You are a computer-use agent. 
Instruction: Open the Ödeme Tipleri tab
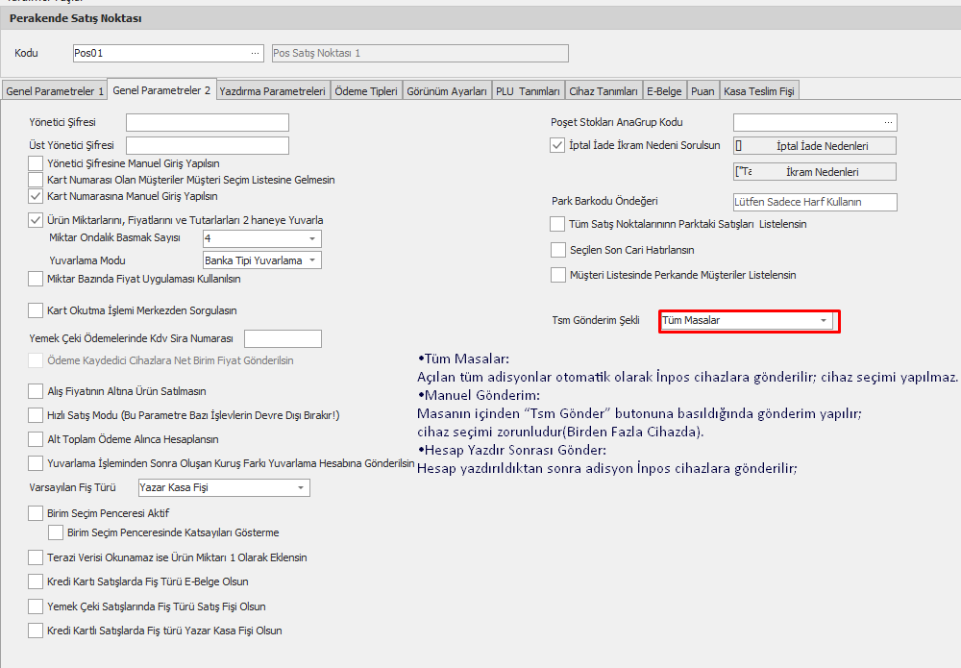pyautogui.click(x=367, y=91)
